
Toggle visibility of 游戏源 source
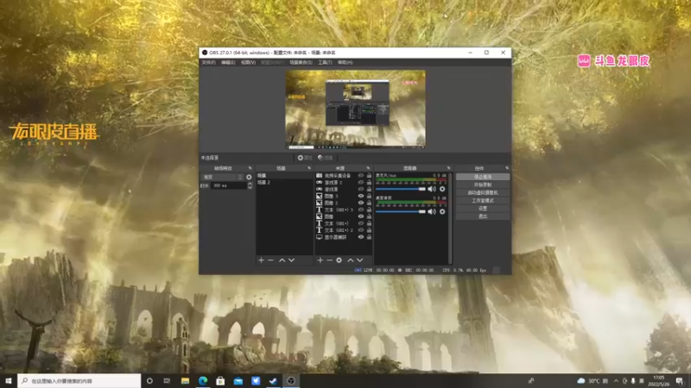(361, 189)
